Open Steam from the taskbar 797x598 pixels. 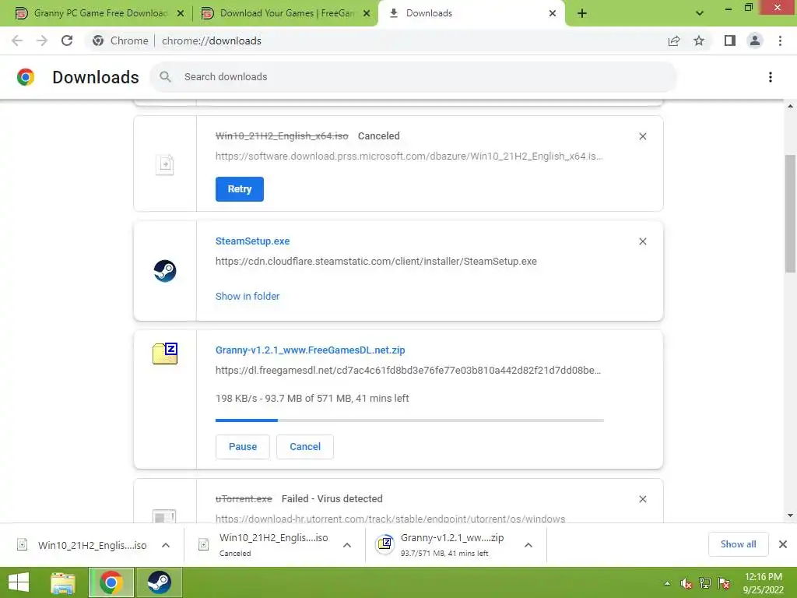point(159,582)
